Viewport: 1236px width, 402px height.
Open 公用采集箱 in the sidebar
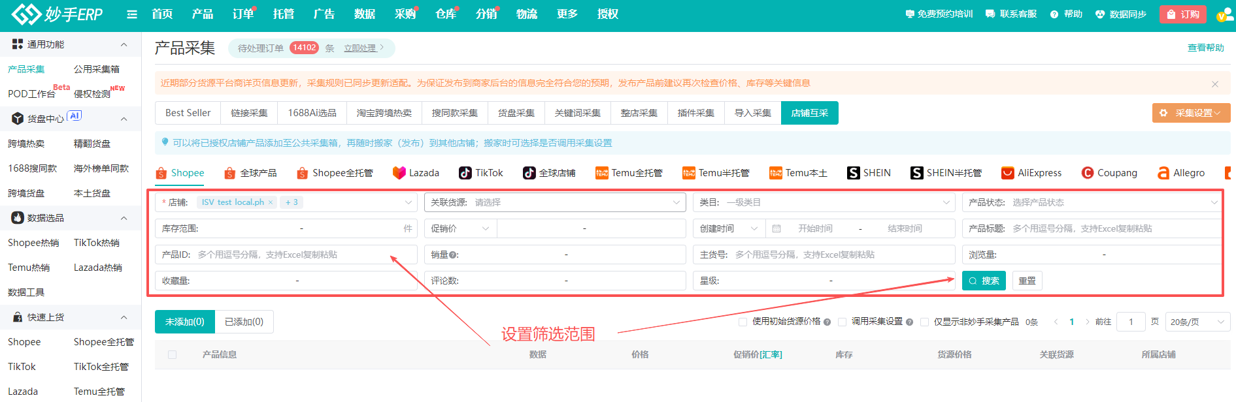coord(96,69)
